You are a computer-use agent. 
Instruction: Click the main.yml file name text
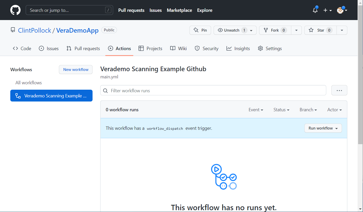(x=109, y=77)
